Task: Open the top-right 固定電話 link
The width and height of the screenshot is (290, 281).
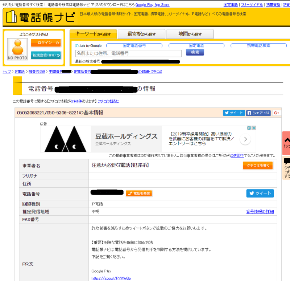Action: coord(231,5)
